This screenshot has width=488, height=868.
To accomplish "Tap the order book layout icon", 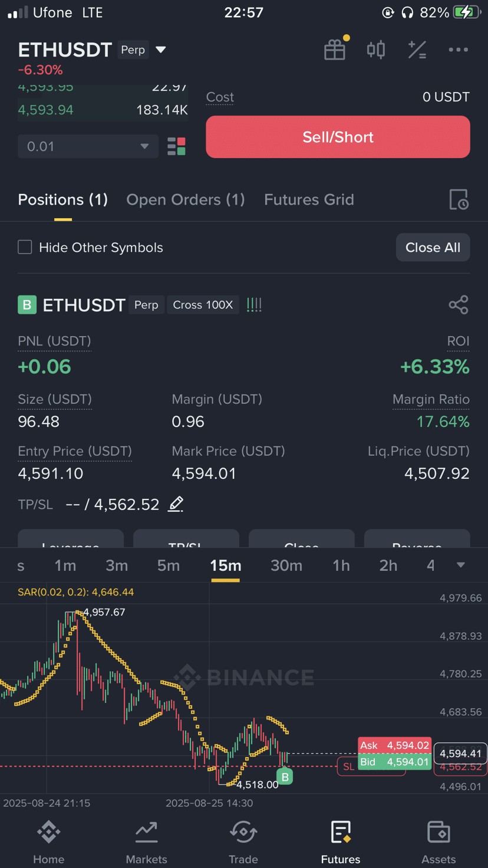I will (176, 146).
